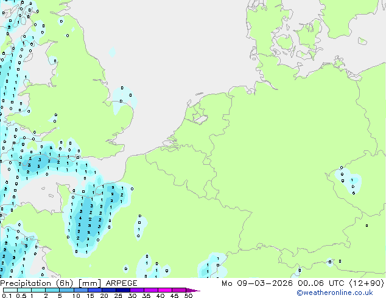Click the 'Precipitation (6h)' title text
This screenshot has height=298, width=386.
pyautogui.click(x=37, y=283)
